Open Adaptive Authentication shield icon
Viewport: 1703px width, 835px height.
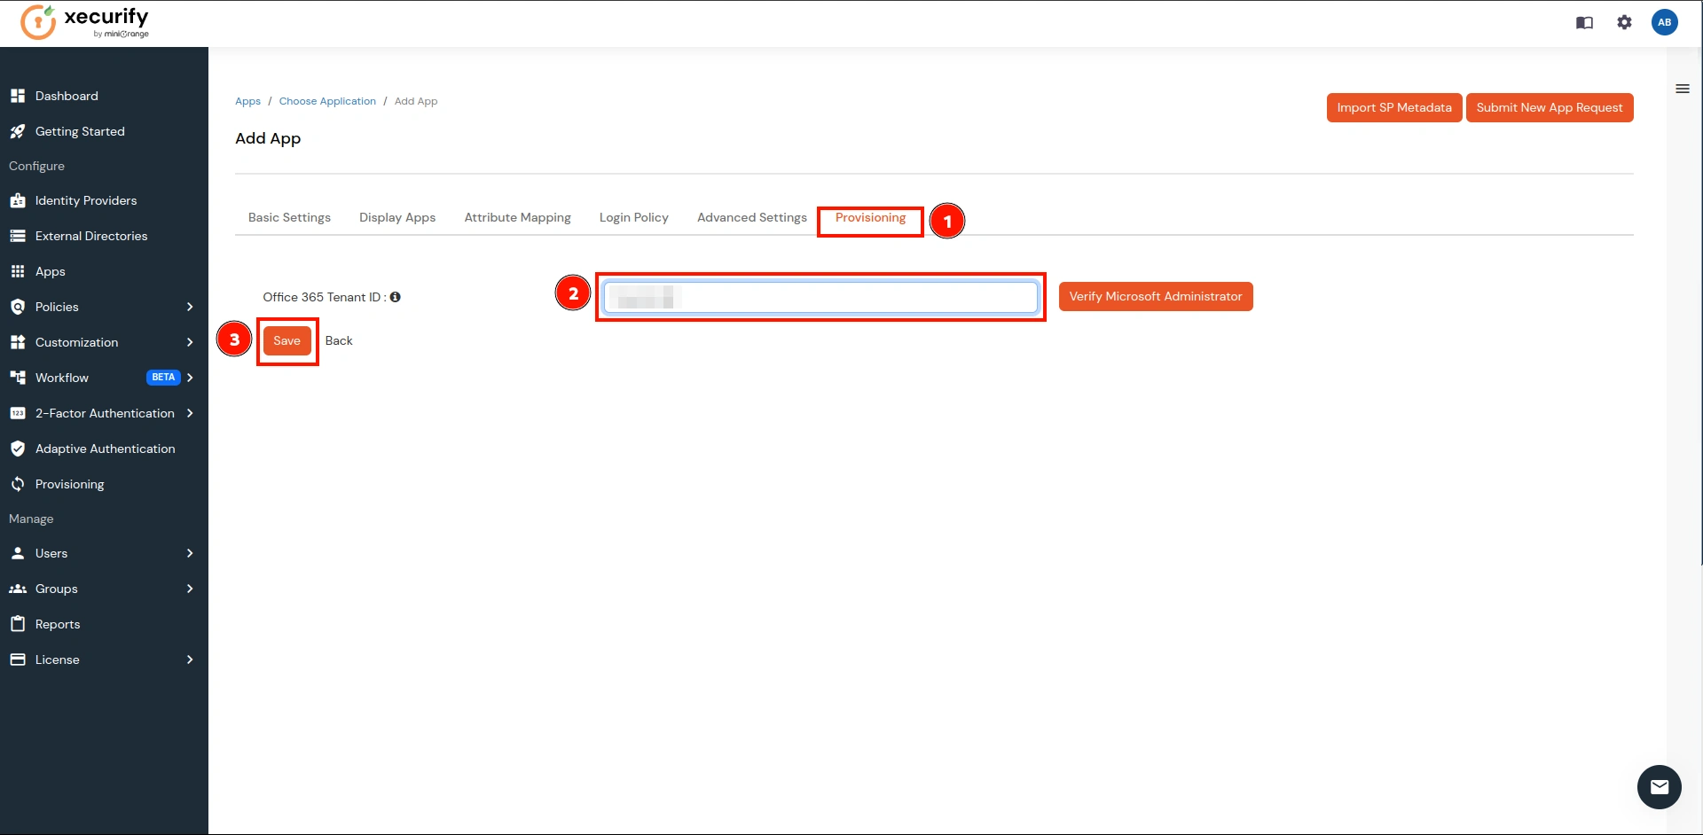pos(18,449)
